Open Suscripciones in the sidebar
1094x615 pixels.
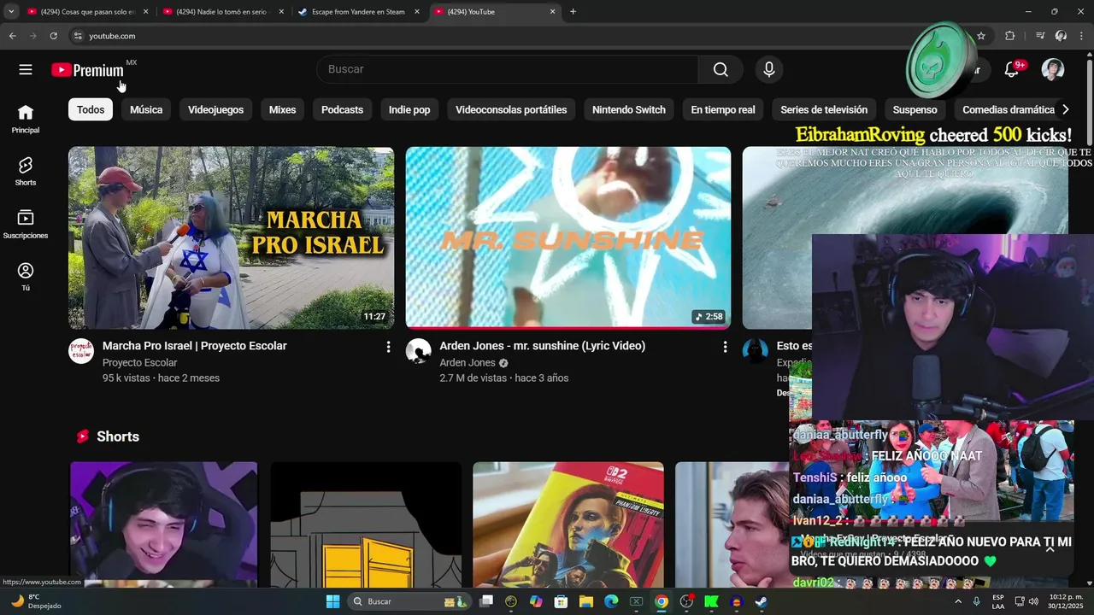[26, 224]
